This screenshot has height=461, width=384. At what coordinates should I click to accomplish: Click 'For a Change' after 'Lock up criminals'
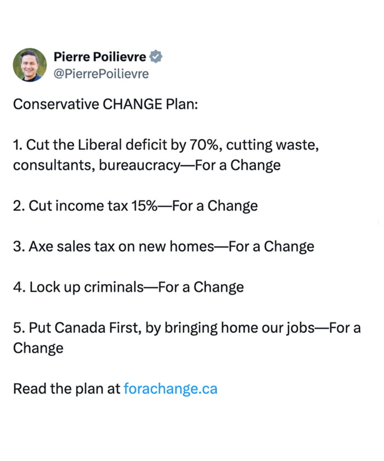(x=201, y=287)
